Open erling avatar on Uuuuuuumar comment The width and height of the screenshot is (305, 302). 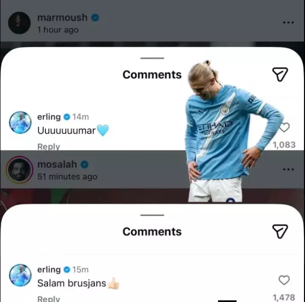20,122
